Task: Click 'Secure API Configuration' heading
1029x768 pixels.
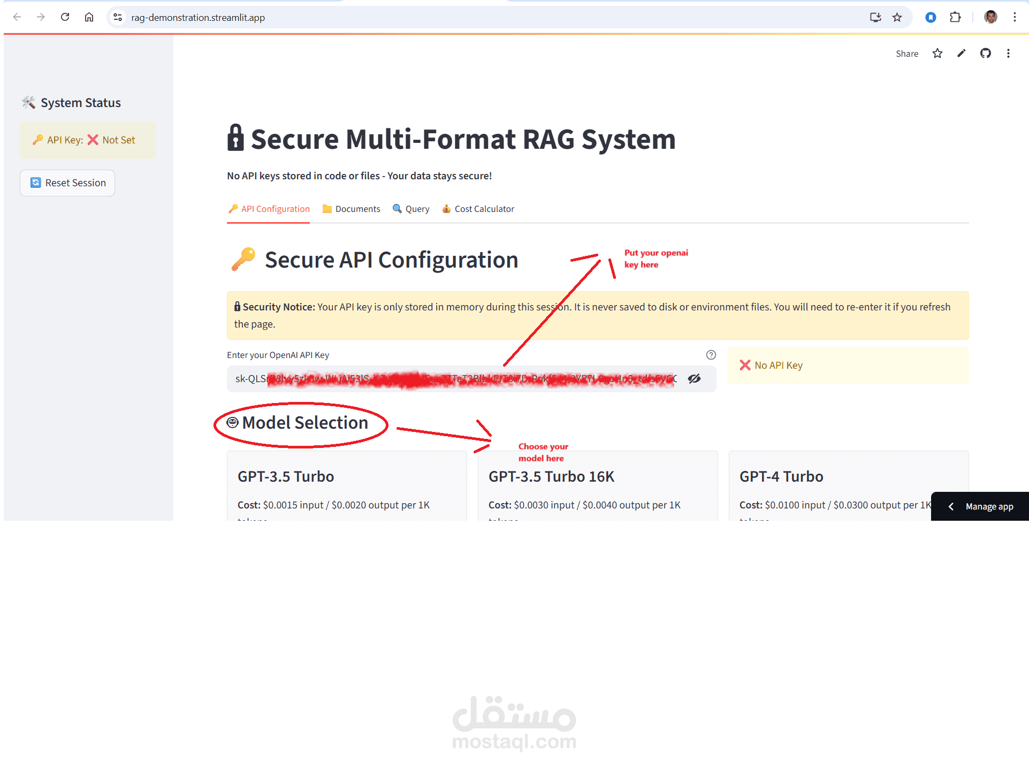Action: click(391, 260)
